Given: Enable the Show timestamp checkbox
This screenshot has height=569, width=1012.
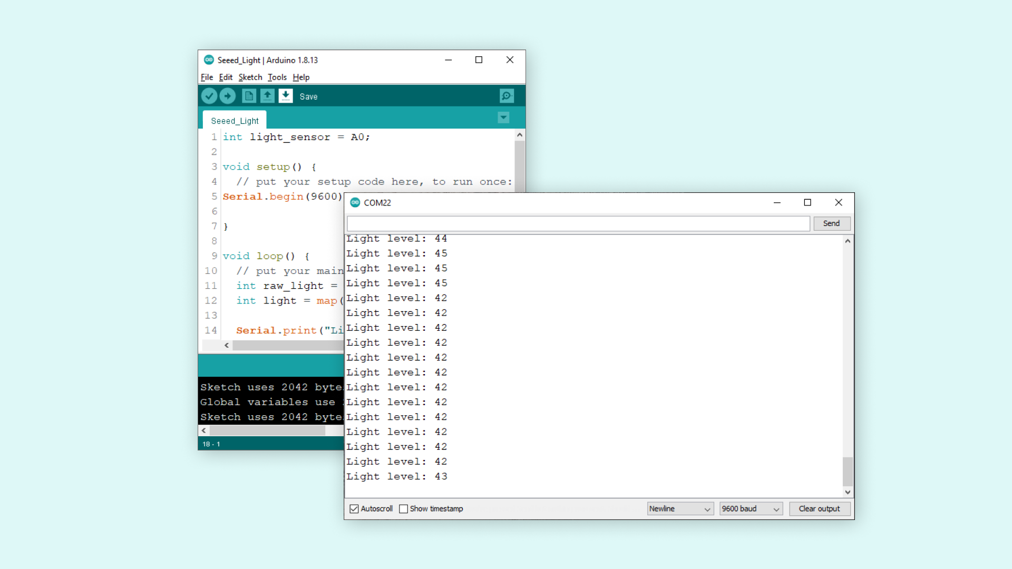Looking at the screenshot, I should 404,509.
